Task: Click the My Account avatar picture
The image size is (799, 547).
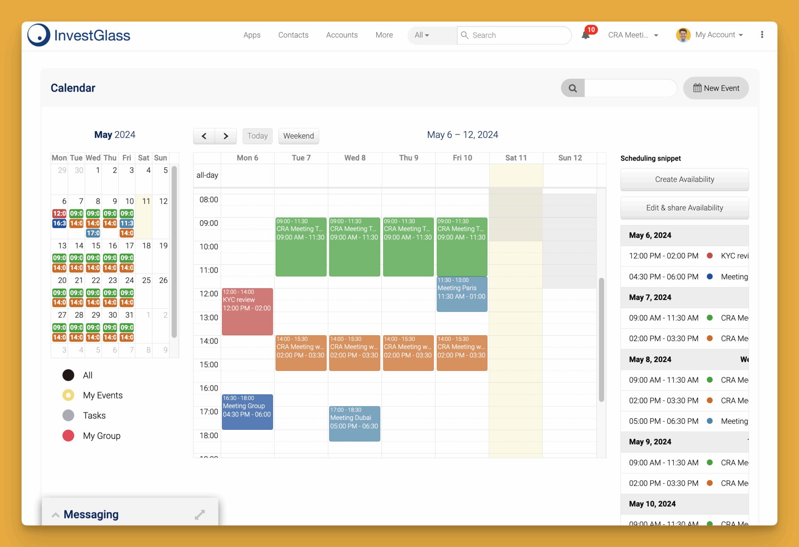Action: pos(683,35)
